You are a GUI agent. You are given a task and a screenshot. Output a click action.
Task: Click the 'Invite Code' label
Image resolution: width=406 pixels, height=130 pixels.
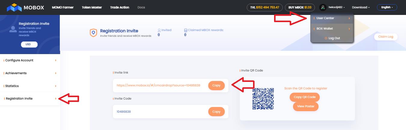(x=123, y=99)
